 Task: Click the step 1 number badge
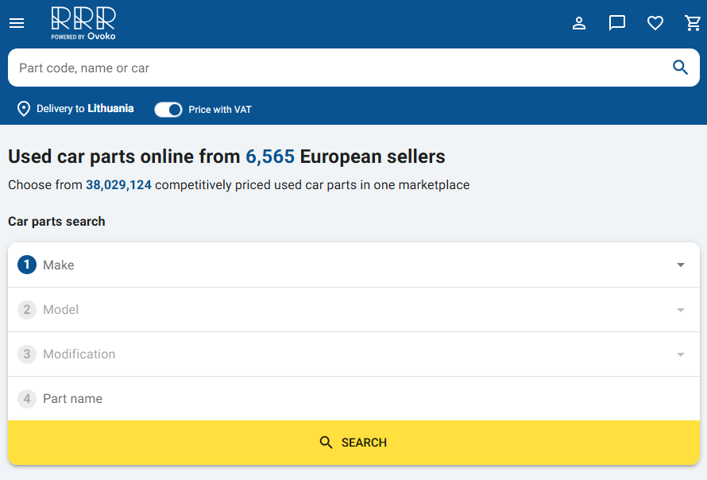click(27, 265)
